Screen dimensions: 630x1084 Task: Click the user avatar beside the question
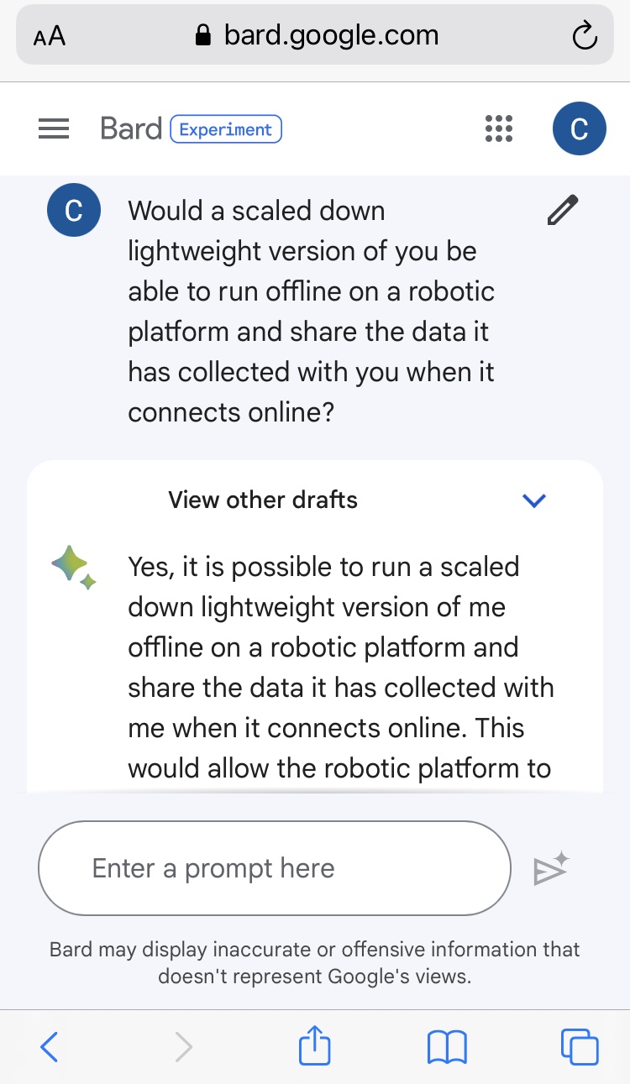pos(73,210)
